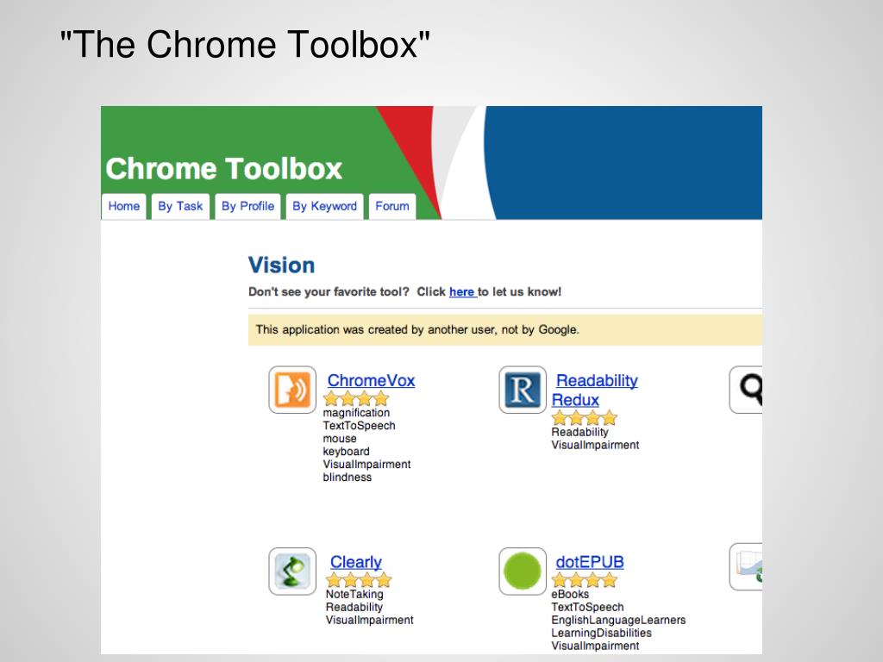Click the ChromeVox orange speaker icon
Screen dimensions: 883x662
(x=292, y=390)
